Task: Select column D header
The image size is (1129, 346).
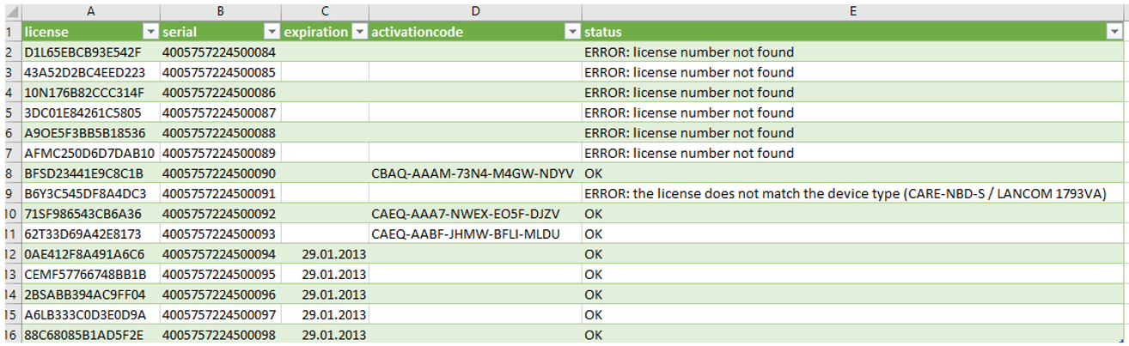Action: [x=474, y=10]
